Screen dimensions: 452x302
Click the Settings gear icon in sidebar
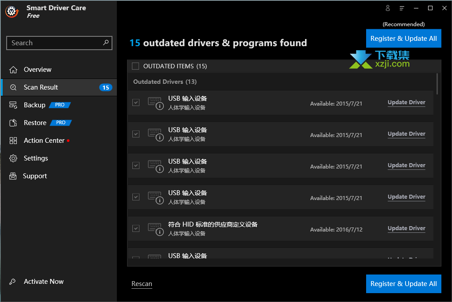pos(13,158)
